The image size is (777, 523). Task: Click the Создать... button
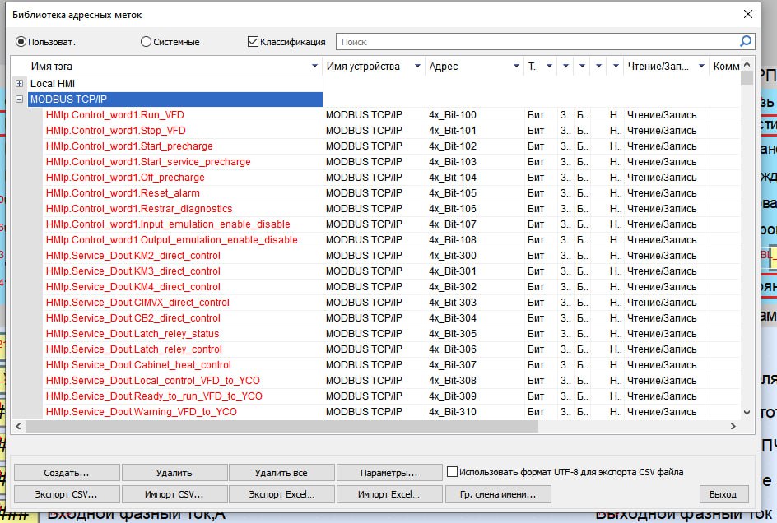coord(67,473)
